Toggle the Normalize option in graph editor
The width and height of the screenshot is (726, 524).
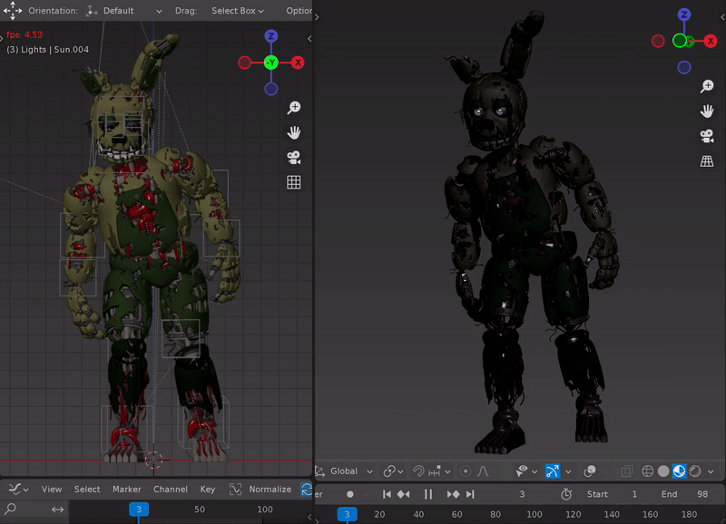click(260, 489)
